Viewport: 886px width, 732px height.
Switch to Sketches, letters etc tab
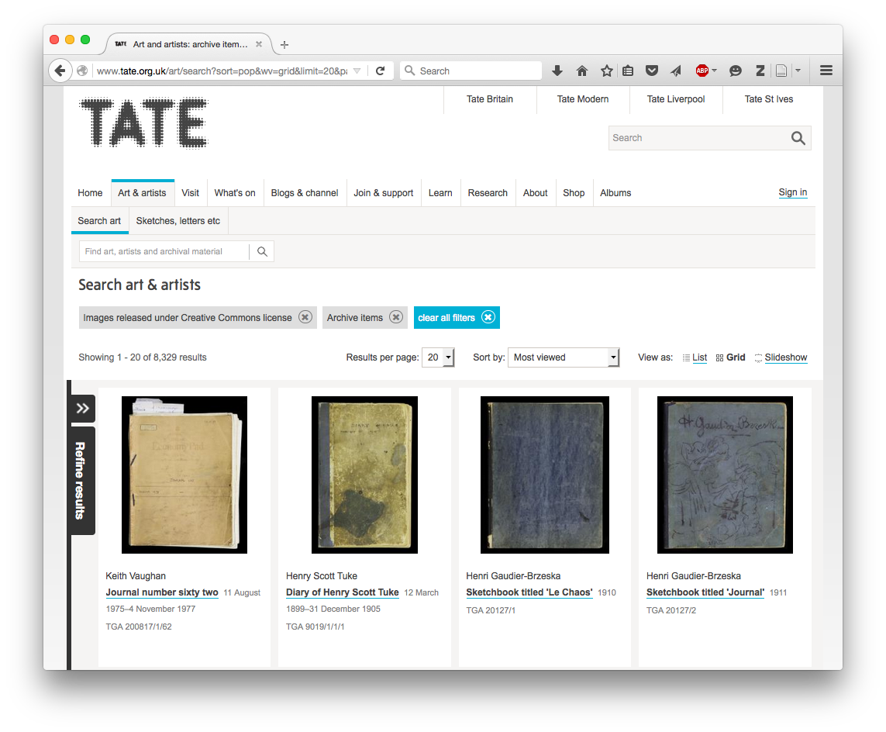click(178, 221)
